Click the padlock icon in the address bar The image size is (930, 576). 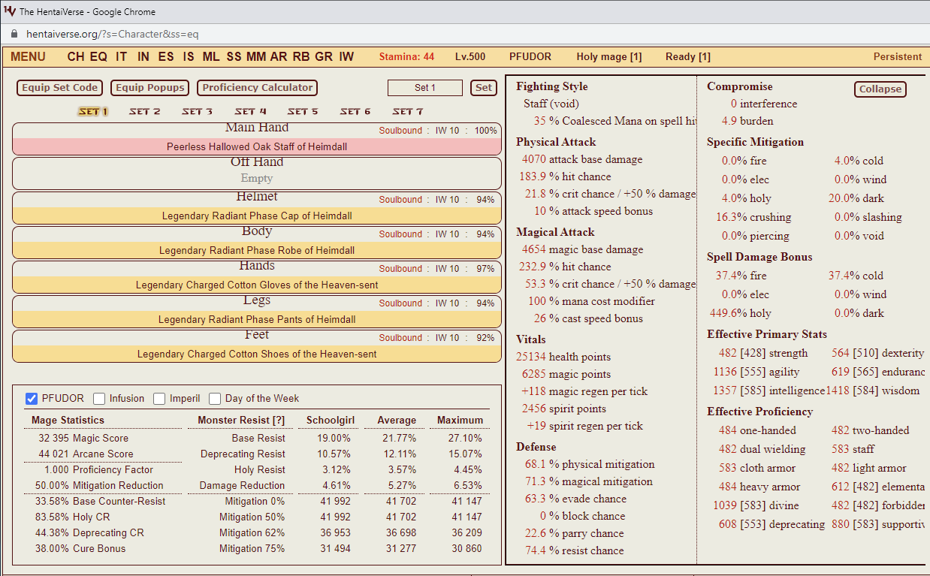coord(13,35)
